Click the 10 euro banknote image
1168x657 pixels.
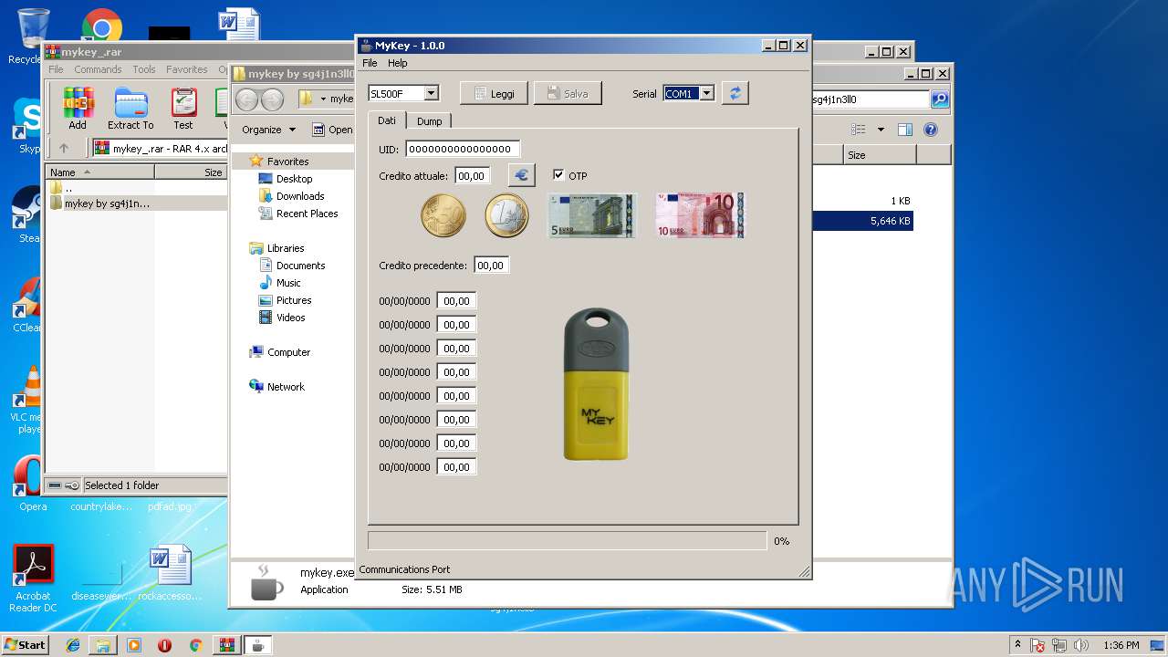[700, 215]
